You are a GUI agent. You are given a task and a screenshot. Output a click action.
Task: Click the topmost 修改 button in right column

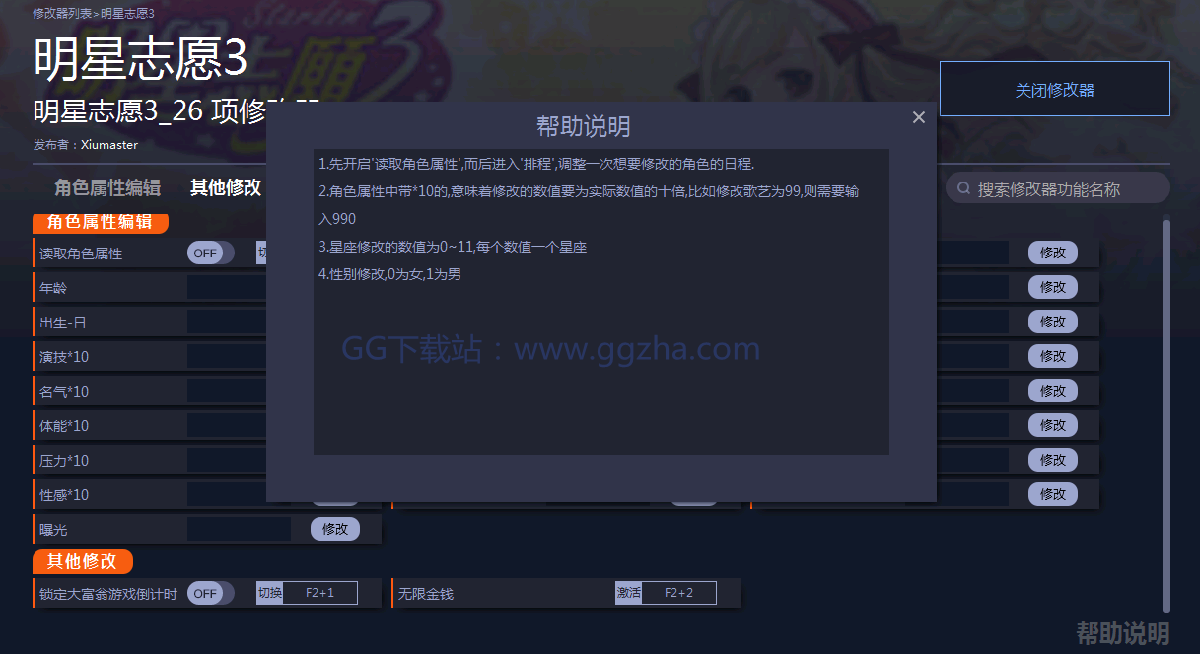point(1053,253)
